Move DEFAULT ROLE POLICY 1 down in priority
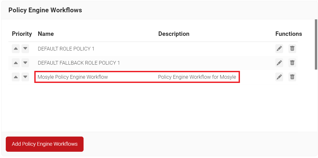 point(25,49)
